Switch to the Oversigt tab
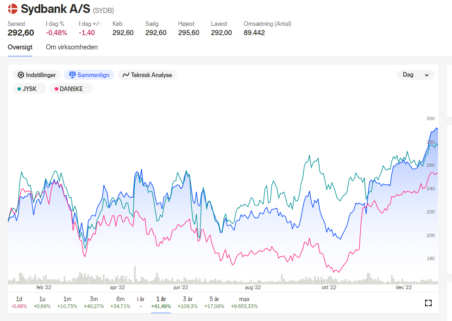 coord(20,47)
